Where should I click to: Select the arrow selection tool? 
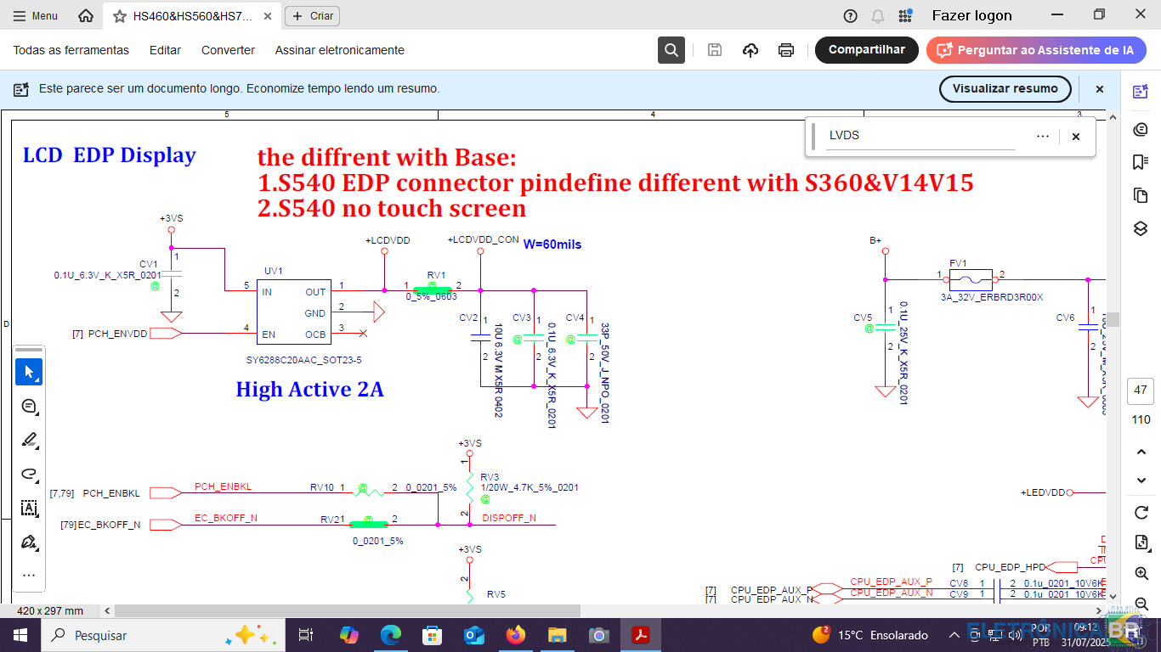(x=29, y=372)
